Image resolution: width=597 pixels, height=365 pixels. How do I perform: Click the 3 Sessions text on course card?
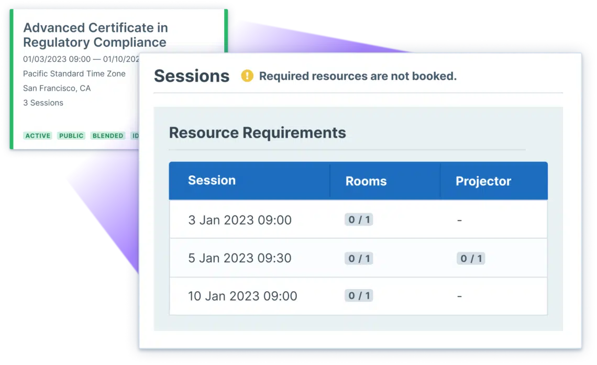(43, 103)
